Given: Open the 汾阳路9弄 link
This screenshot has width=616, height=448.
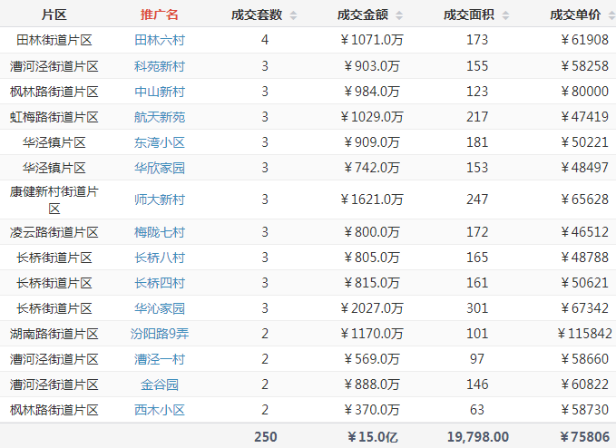Looking at the screenshot, I should (160, 334).
